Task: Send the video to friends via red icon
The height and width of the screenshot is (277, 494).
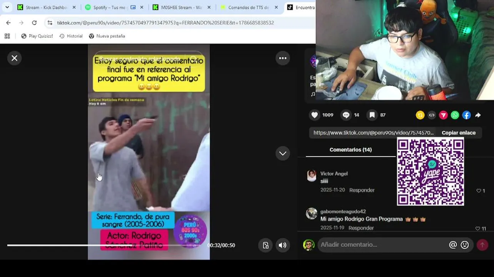Action: pyautogui.click(x=443, y=115)
